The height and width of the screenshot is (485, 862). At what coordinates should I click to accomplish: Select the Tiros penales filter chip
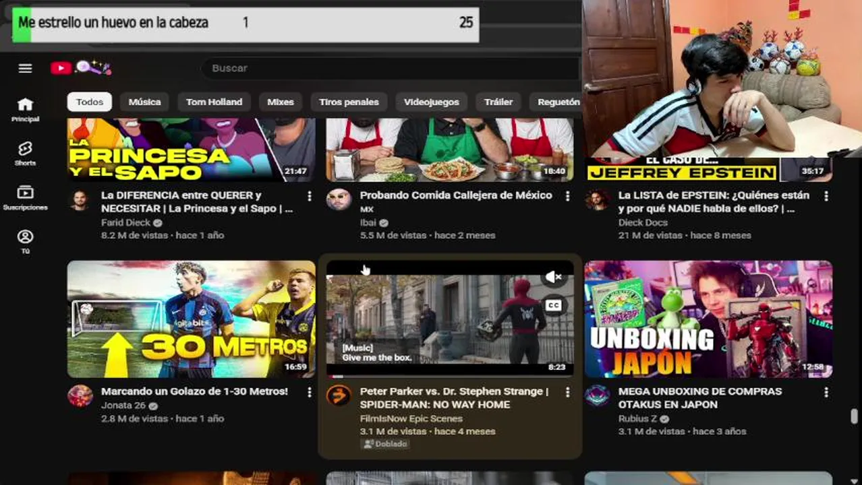(349, 102)
